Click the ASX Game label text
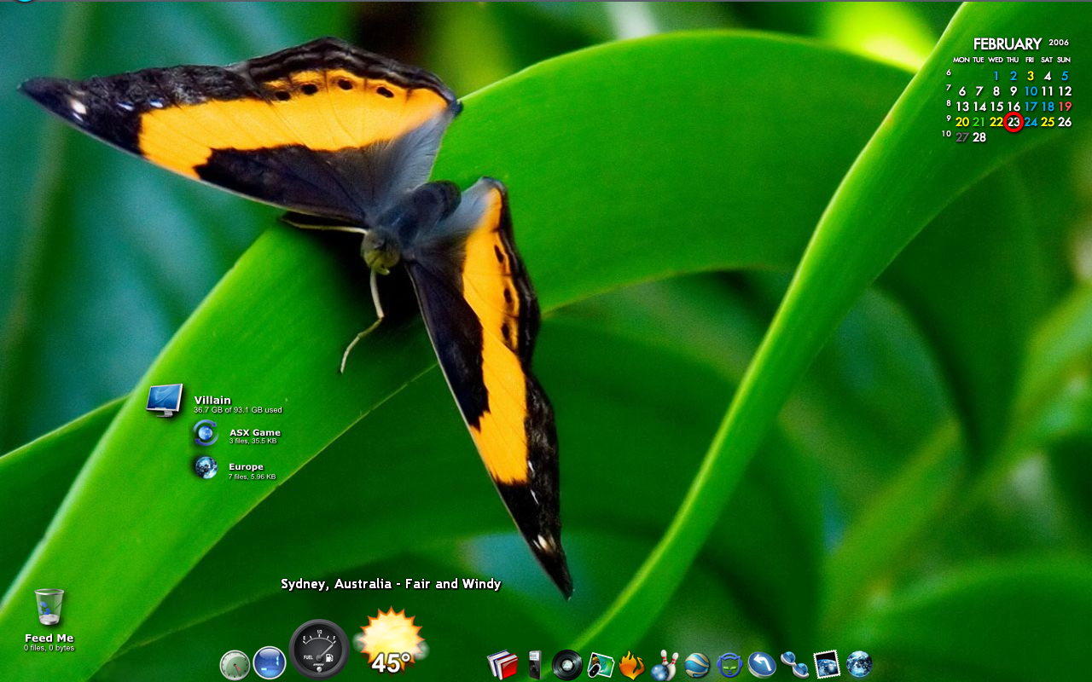This screenshot has height=682, width=1092. (x=254, y=432)
